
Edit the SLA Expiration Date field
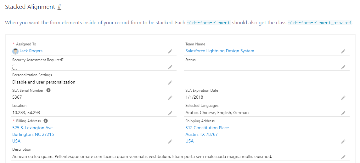click(343, 98)
